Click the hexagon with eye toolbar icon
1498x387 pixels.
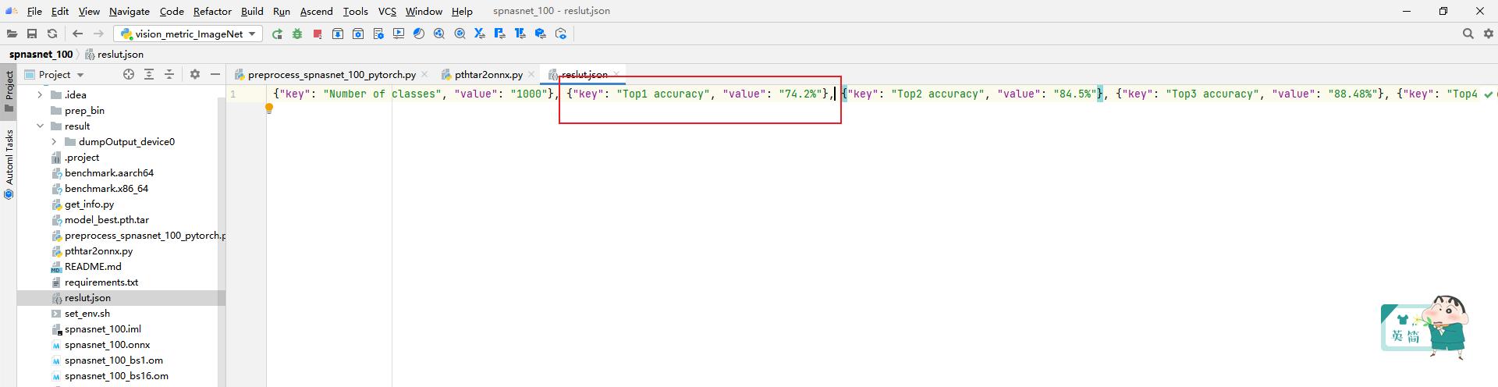561,34
